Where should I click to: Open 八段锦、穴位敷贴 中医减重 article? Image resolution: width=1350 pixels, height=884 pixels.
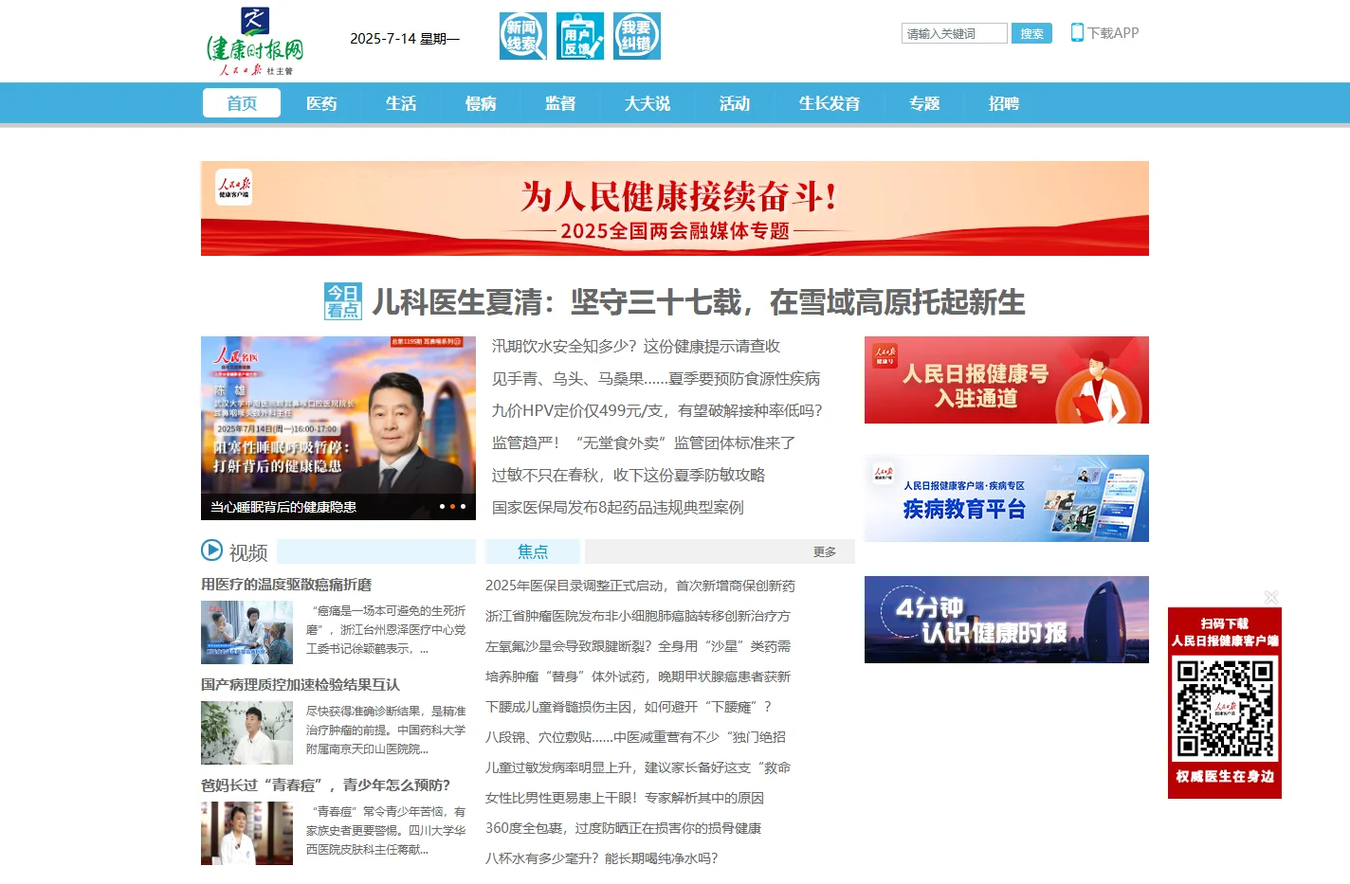tap(635, 737)
